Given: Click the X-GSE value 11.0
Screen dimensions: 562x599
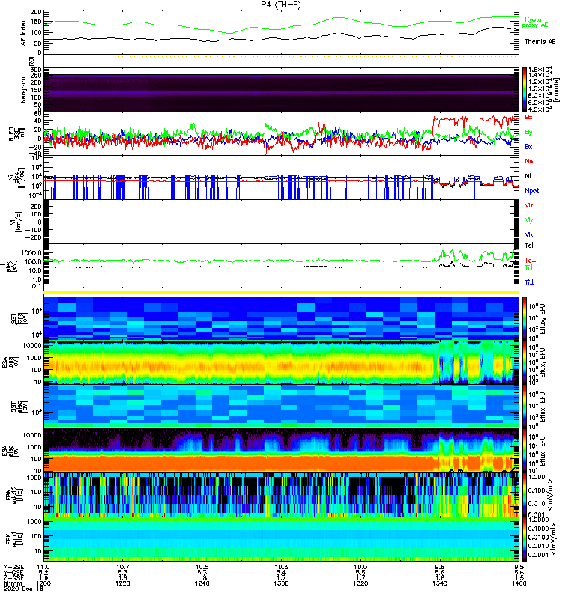Looking at the screenshot, I should coord(43,567).
